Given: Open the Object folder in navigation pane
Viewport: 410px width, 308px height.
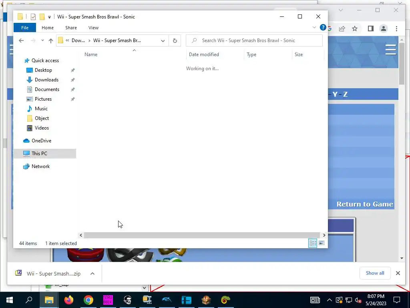Looking at the screenshot, I should pos(42,118).
